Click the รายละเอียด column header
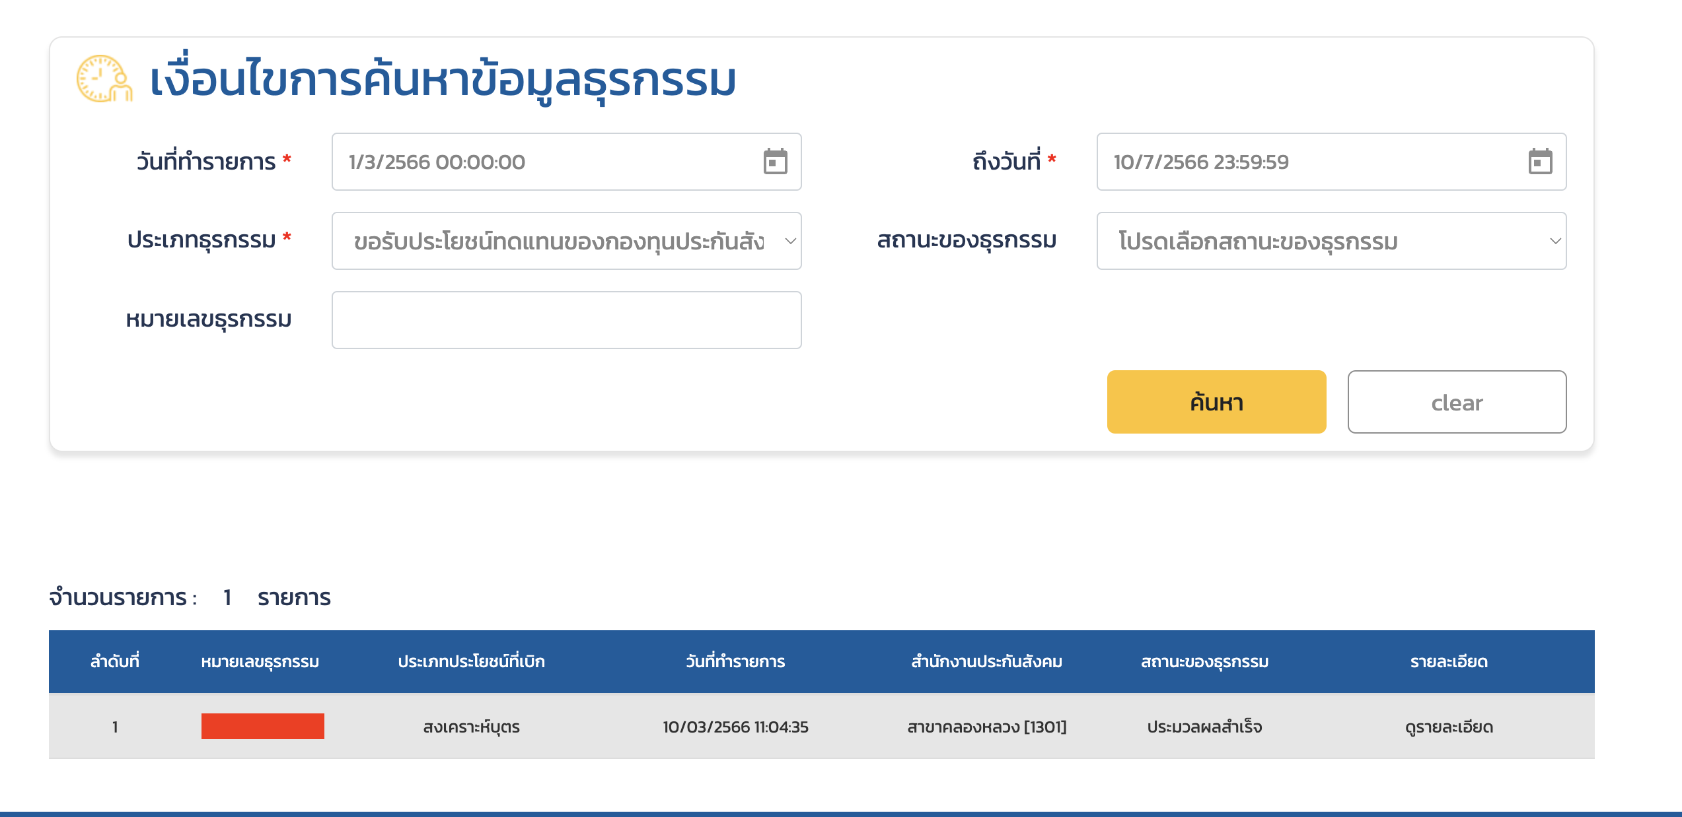 [x=1449, y=661]
